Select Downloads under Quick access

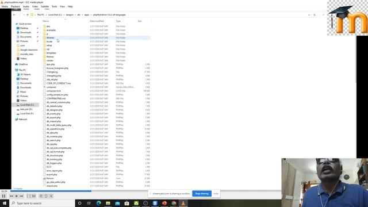click(x=25, y=33)
